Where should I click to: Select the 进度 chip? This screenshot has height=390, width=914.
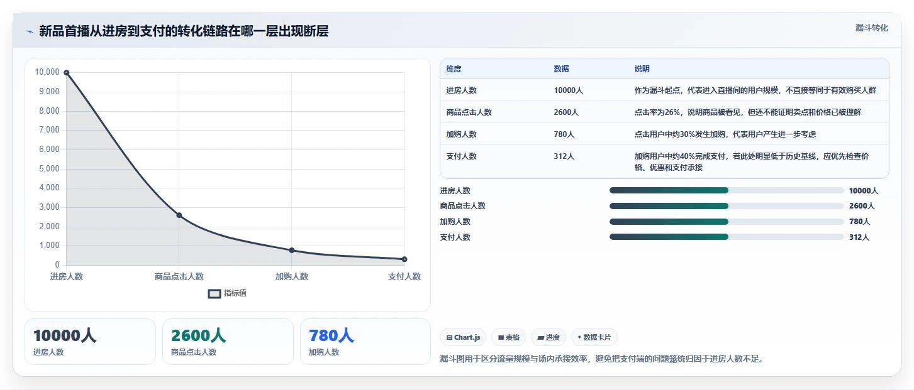click(x=549, y=337)
